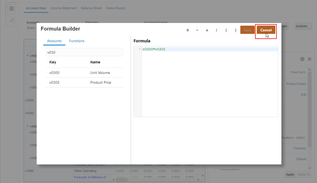317x183 pixels.
Task: Insert the multiplication operator
Action: click(x=207, y=30)
